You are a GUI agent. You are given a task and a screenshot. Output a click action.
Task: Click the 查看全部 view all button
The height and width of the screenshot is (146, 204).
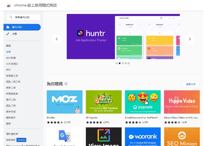[x=191, y=84]
